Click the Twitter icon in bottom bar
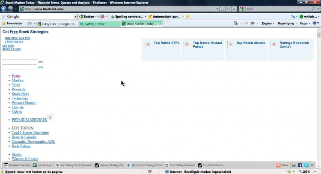321x174 pixels. (x=306, y=165)
